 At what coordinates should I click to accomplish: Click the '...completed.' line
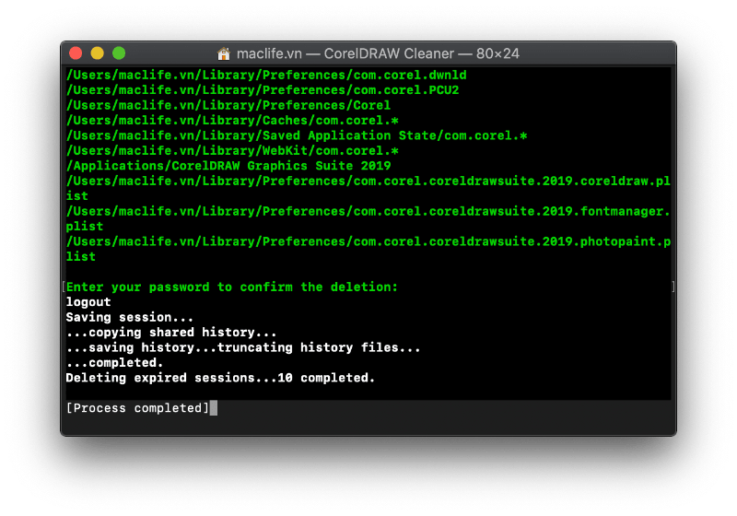114,362
